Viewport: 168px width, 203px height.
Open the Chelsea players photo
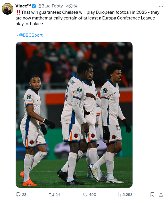[x=74, y=115]
